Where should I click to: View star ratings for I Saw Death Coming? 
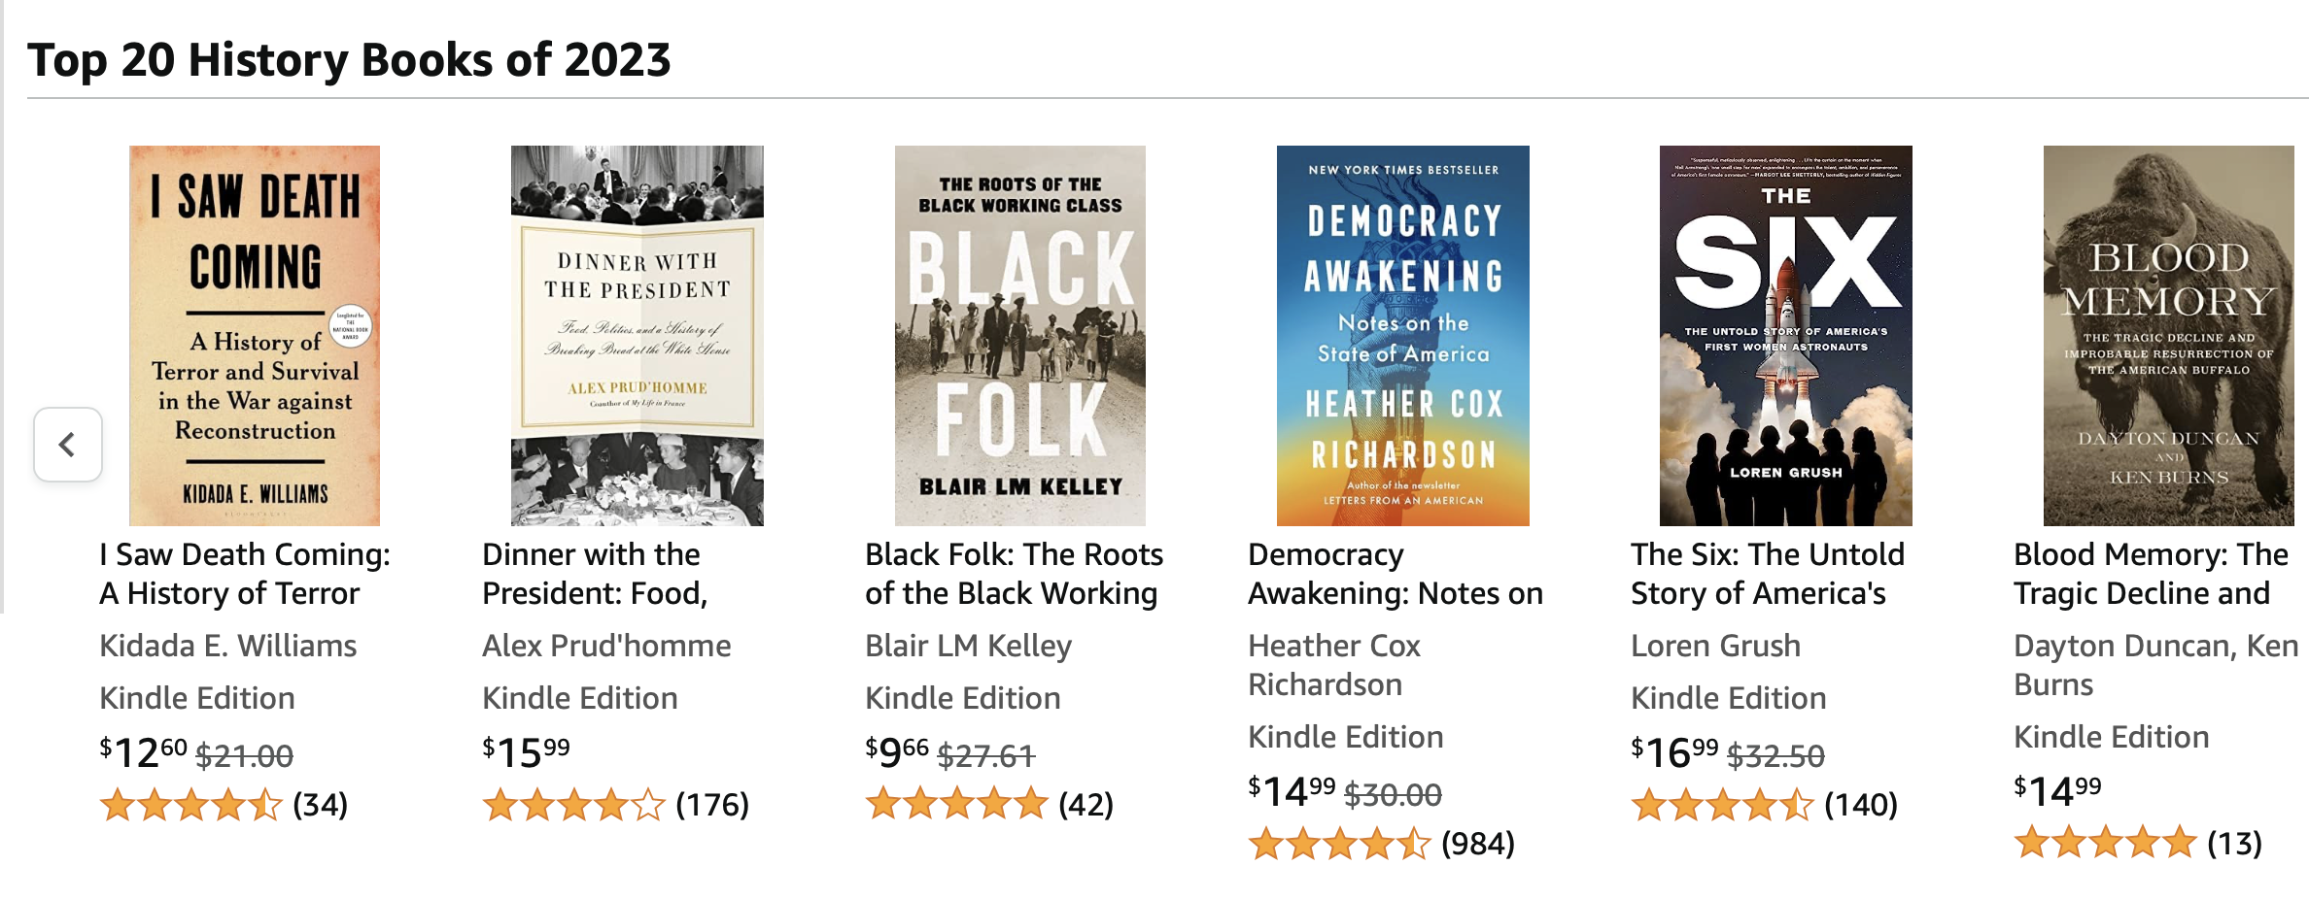tap(190, 805)
